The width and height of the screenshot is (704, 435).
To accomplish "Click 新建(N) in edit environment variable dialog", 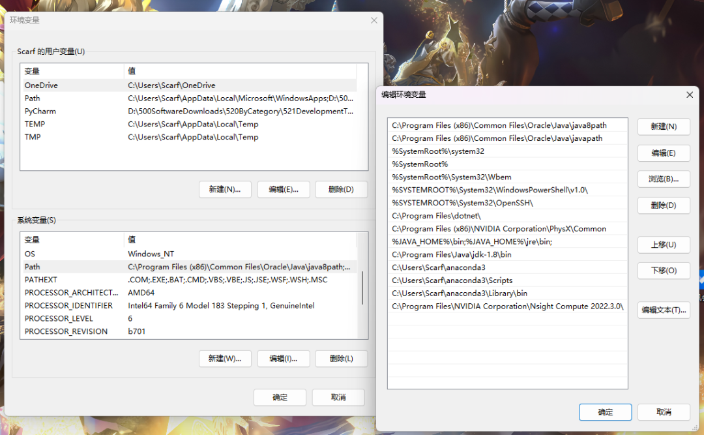I will pyautogui.click(x=663, y=127).
